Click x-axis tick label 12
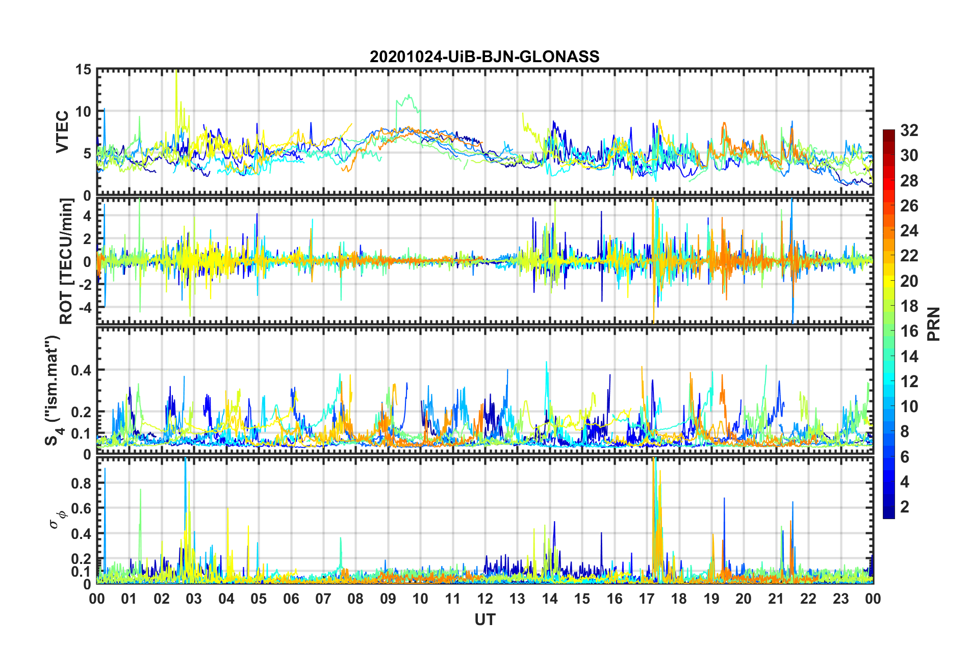970x648 pixels. 485,599
